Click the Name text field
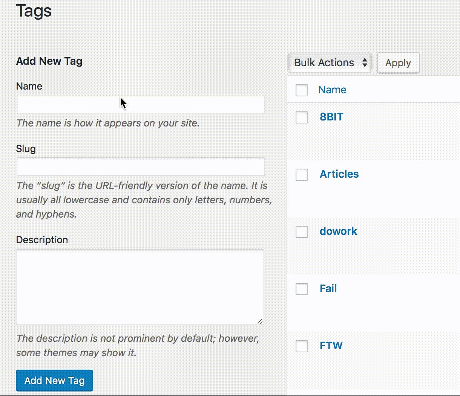 point(140,104)
